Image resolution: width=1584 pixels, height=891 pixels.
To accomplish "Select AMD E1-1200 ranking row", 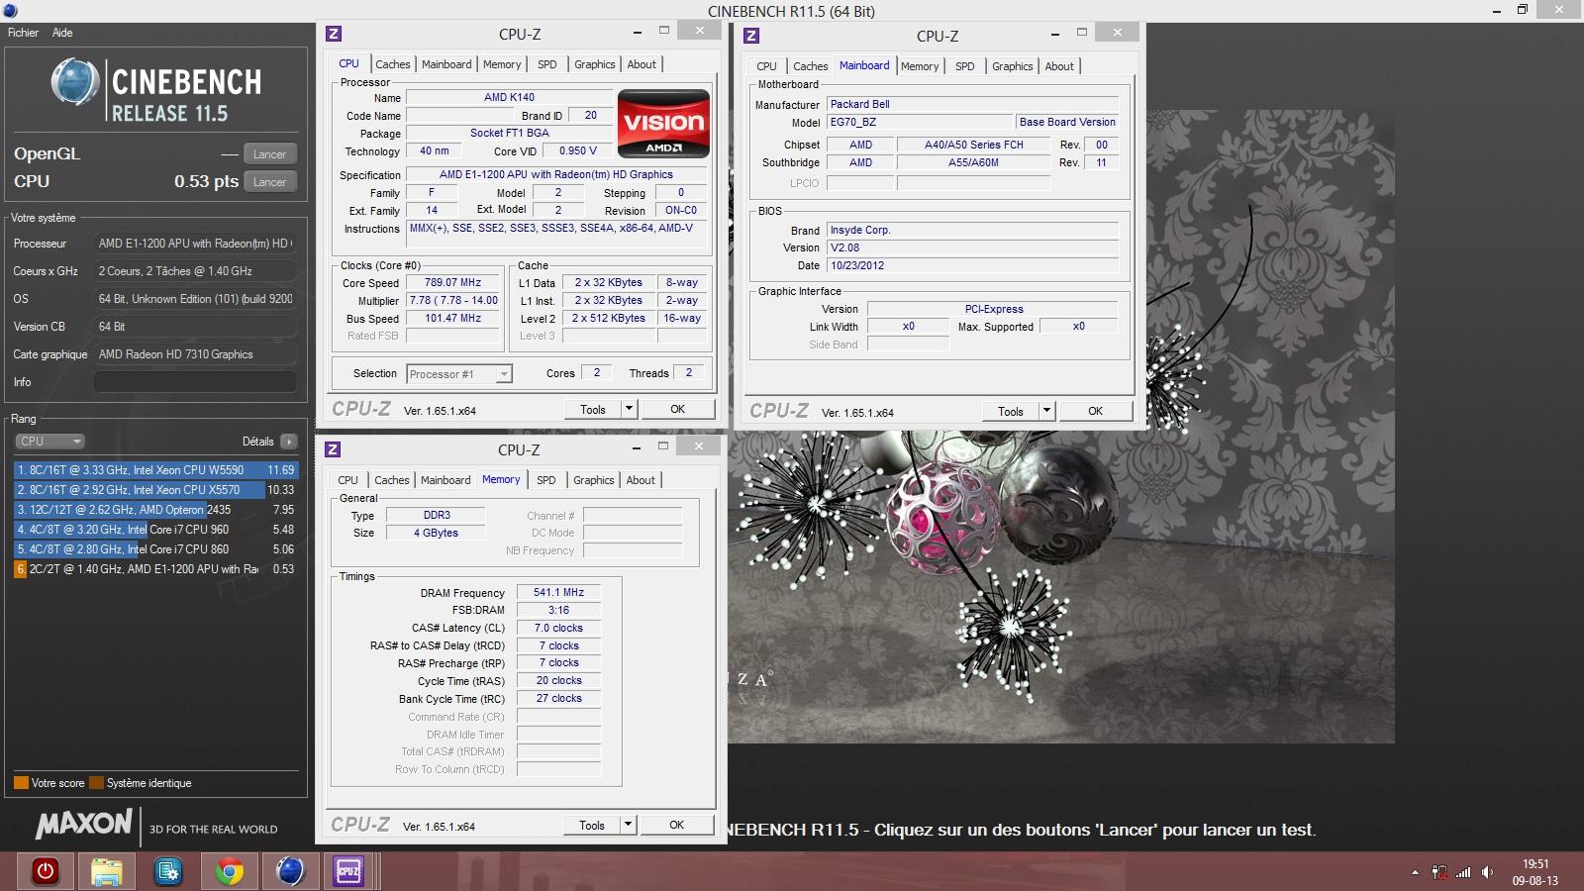I will [x=155, y=569].
